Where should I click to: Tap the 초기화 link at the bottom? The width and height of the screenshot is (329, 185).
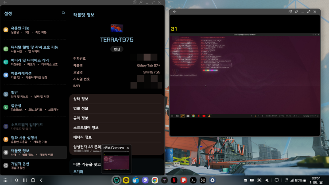[78, 172]
